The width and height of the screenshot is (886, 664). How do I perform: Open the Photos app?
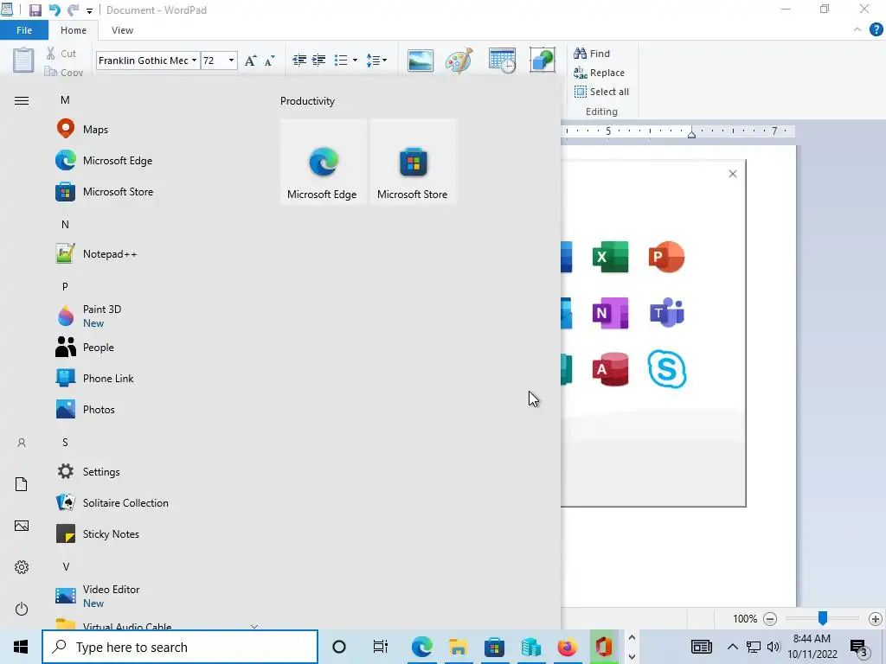[85, 409]
